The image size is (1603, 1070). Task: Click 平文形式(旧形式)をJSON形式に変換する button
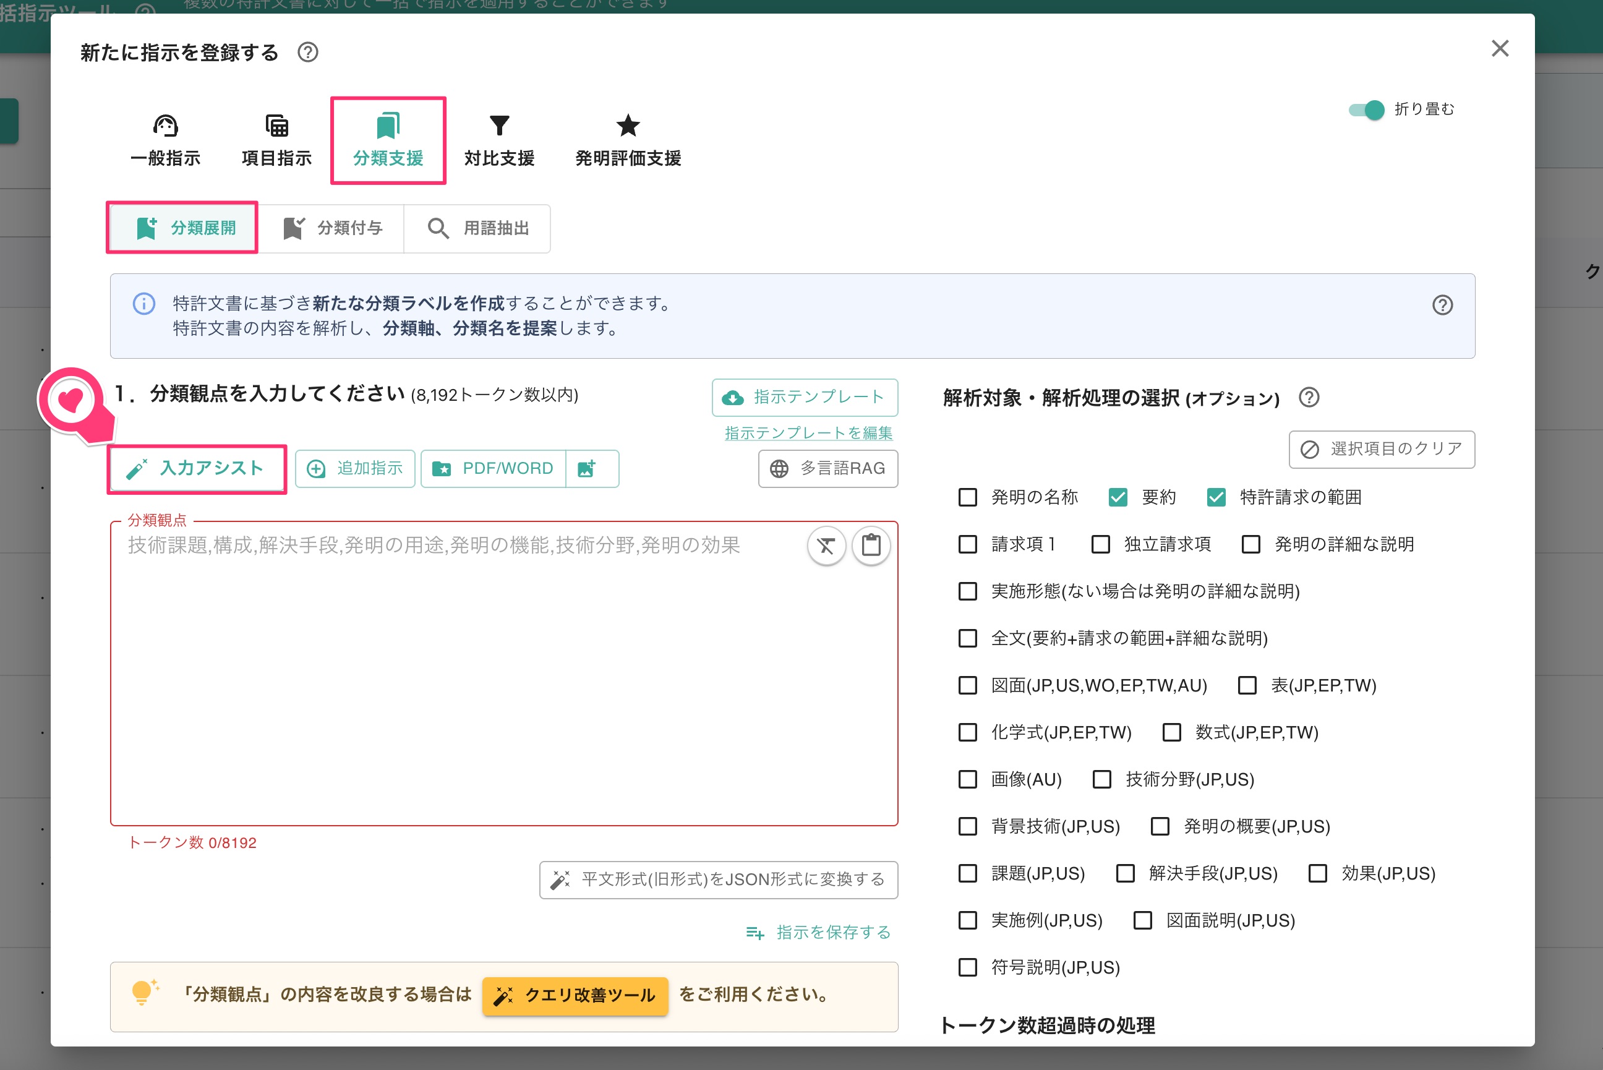pyautogui.click(x=718, y=880)
